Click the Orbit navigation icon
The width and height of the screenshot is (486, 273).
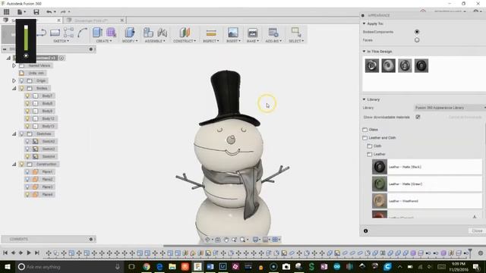[x=207, y=240]
